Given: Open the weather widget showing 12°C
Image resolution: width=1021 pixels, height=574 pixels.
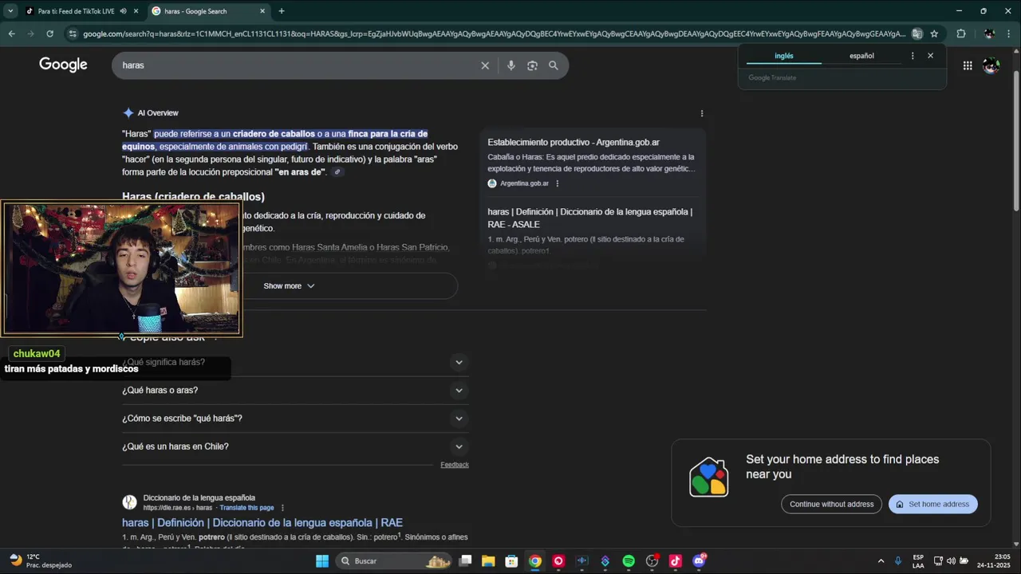Looking at the screenshot, I should (40, 561).
